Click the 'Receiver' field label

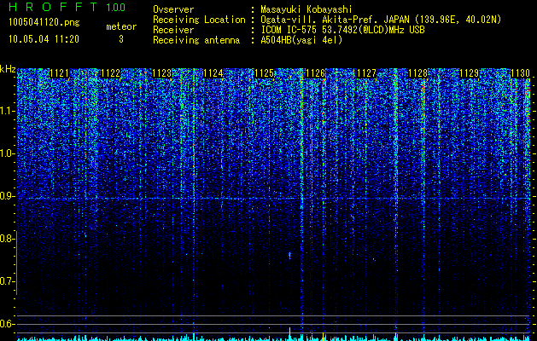(173, 30)
